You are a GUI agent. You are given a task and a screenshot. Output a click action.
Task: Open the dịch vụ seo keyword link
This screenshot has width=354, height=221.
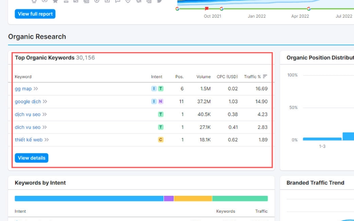point(27,114)
